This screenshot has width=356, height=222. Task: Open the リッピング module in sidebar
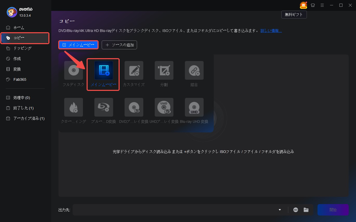pyautogui.click(x=25, y=48)
